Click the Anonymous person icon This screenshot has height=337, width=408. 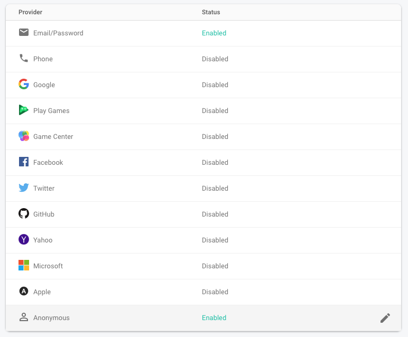[23, 317]
